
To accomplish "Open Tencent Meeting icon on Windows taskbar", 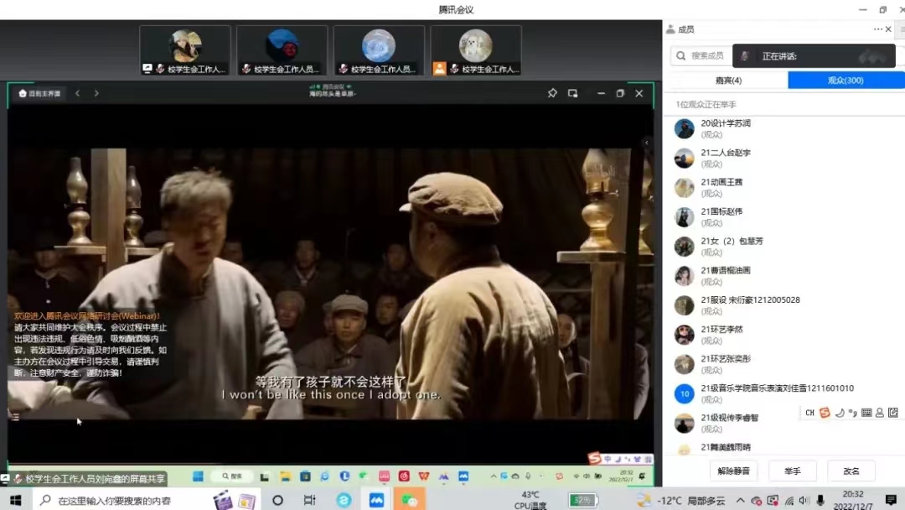I will pos(377,500).
